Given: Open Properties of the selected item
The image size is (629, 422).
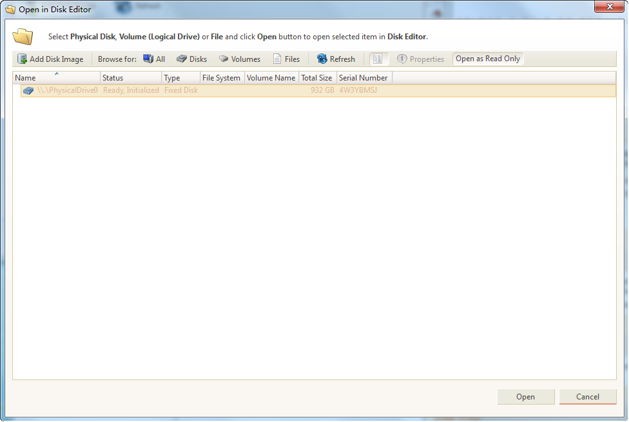Looking at the screenshot, I should [x=420, y=59].
